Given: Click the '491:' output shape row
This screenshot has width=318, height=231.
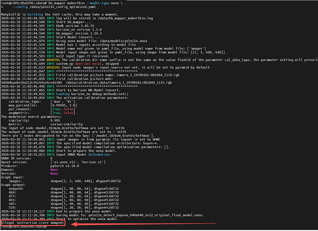Looking at the screenshot, I should pyautogui.click(x=64, y=200).
